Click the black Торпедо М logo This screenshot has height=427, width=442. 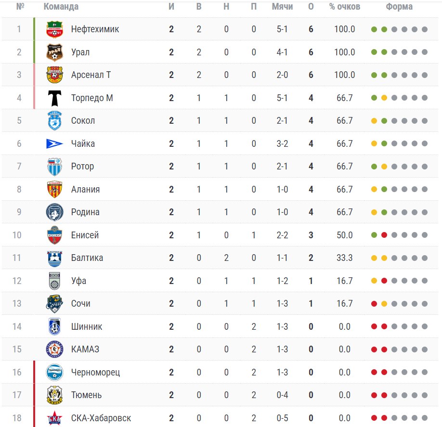tap(54, 98)
